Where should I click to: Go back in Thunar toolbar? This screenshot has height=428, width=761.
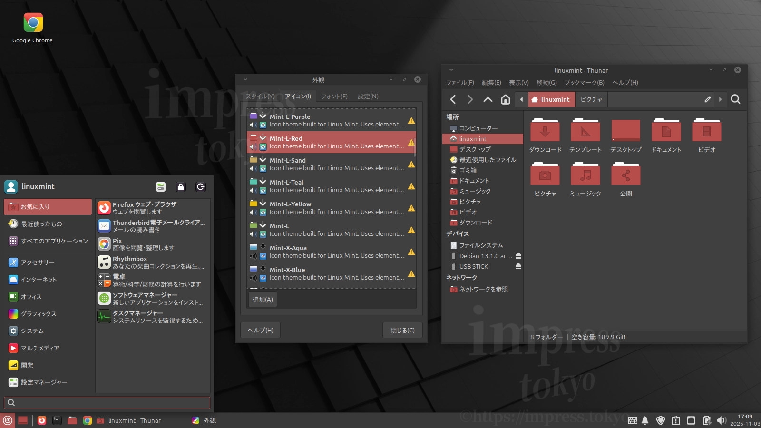[453, 99]
